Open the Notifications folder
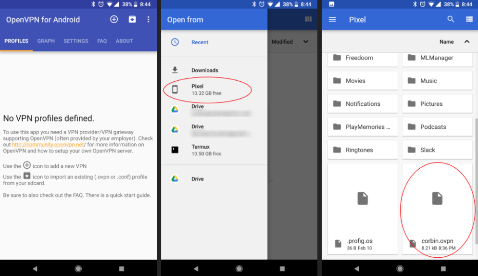478x276 pixels. coord(363,104)
